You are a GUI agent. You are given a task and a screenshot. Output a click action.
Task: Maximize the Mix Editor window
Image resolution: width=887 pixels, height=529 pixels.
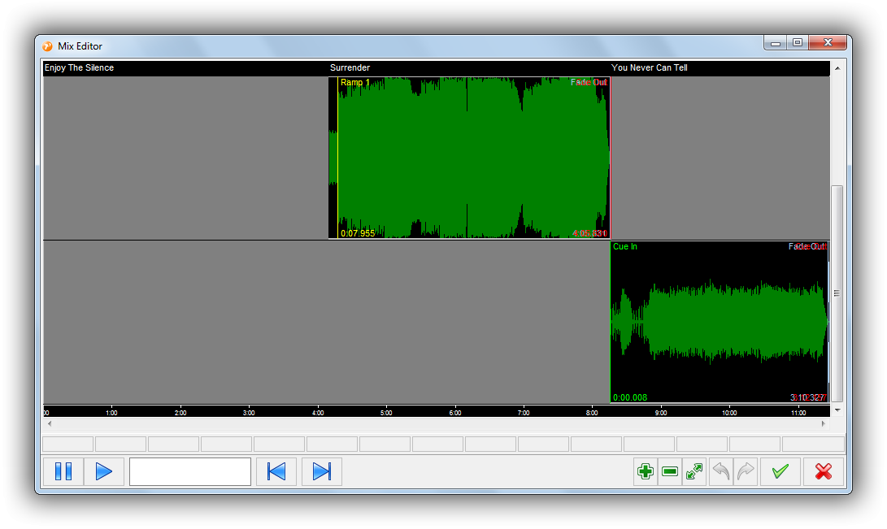pos(798,43)
